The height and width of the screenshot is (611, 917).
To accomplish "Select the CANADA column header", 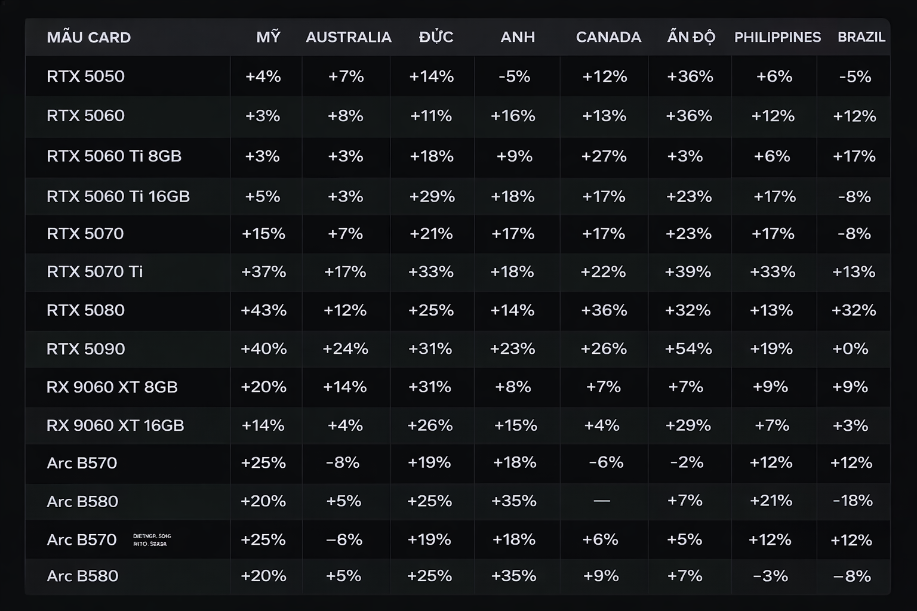I will click(x=608, y=37).
